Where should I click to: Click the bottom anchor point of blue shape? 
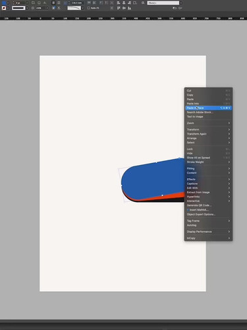[162, 195]
